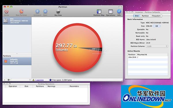173x108 pixels.
Task: Create a New Partition from toolbar
Action: (x=21, y=11)
